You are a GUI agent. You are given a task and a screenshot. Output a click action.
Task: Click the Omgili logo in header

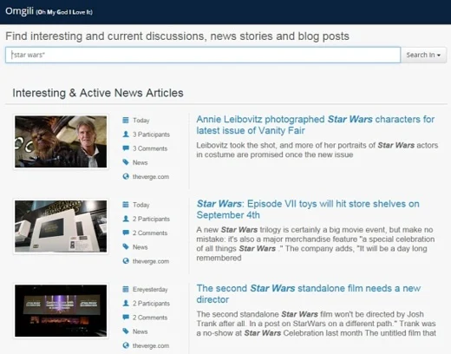(x=19, y=11)
